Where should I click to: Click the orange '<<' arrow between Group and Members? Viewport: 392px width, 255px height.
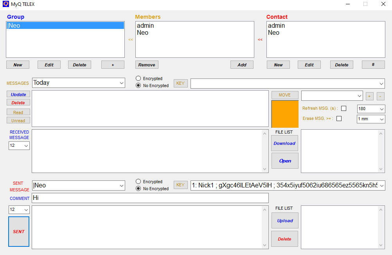tap(131, 40)
